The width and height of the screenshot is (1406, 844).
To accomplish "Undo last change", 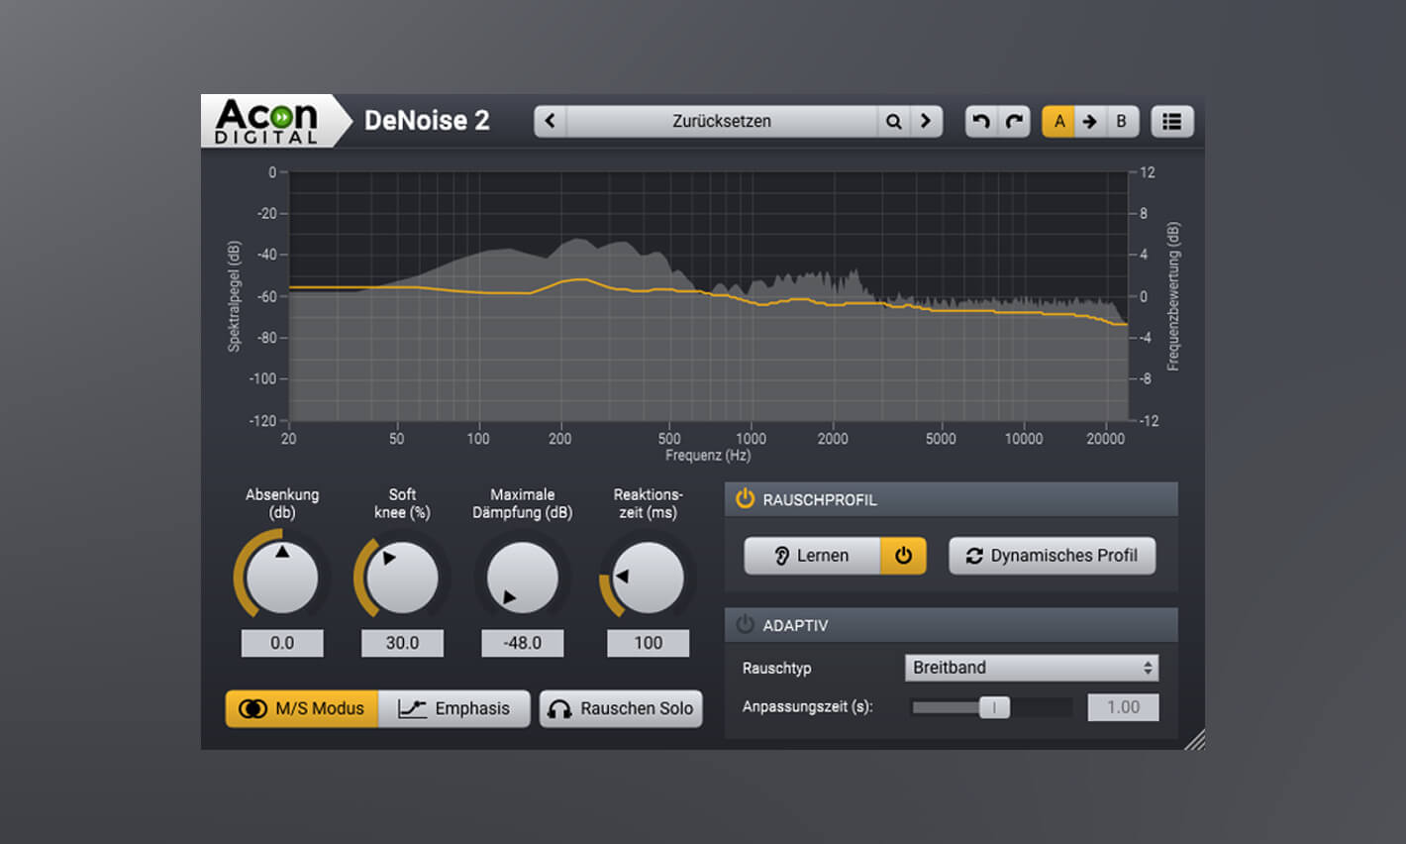I will tap(980, 121).
